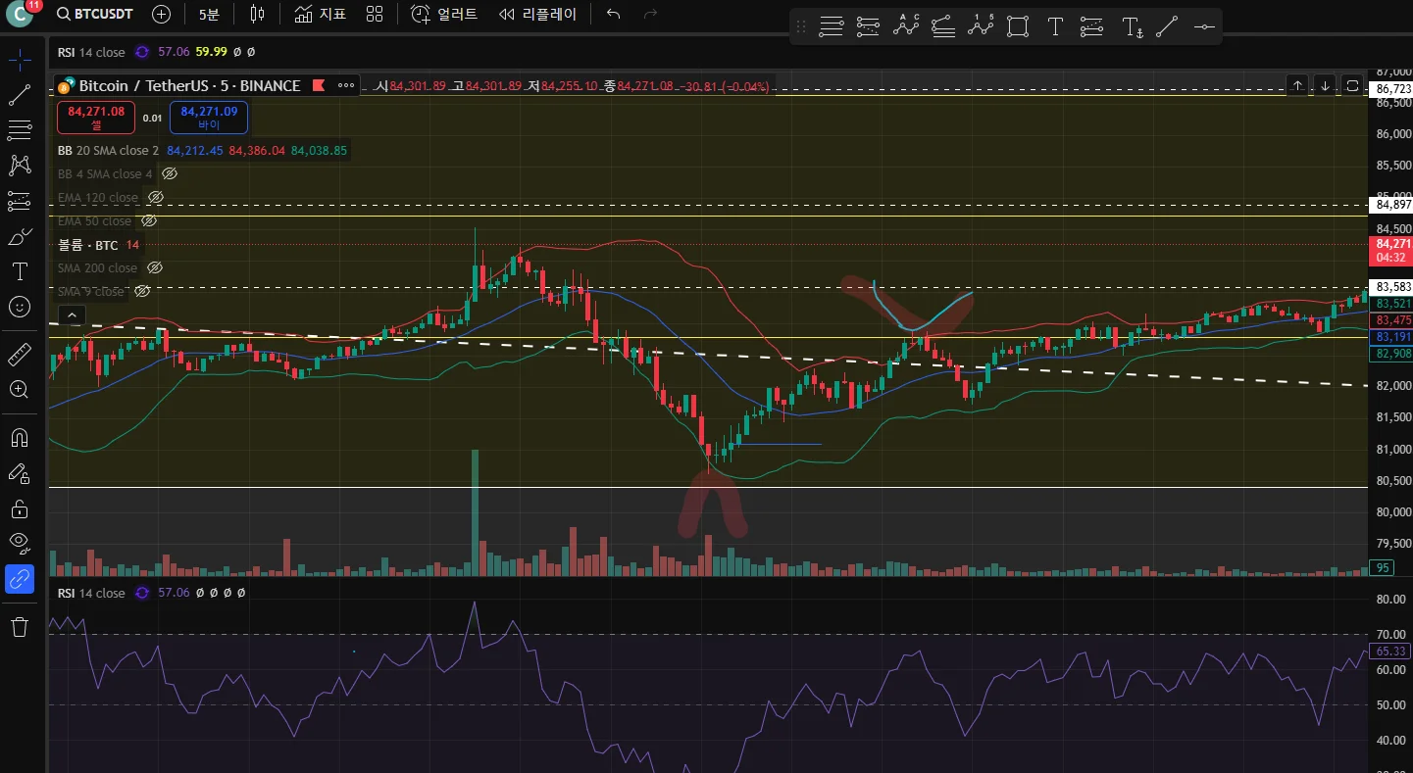Select the trend line tool in left sidebar
The height and width of the screenshot is (773, 1413).
20,95
